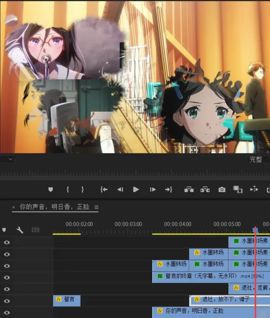Click the Mark In brace button
The width and height of the screenshot is (270, 318).
67,189
